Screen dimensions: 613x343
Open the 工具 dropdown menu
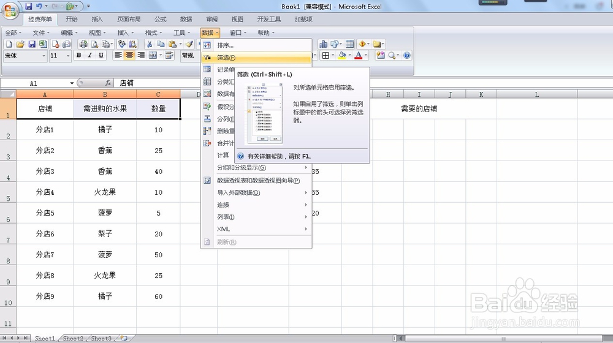[x=182, y=32]
